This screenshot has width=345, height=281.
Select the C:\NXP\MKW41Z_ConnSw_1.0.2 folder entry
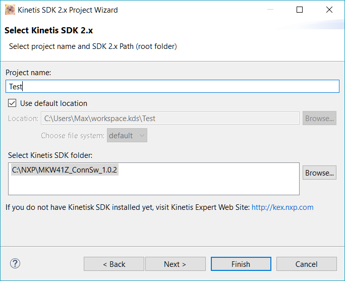(65, 170)
